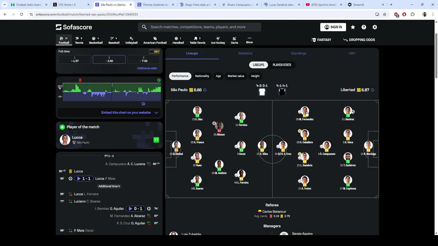This screenshot has width=438, height=246.
Task: Select draw odds 3.50
Action: pos(109,59)
